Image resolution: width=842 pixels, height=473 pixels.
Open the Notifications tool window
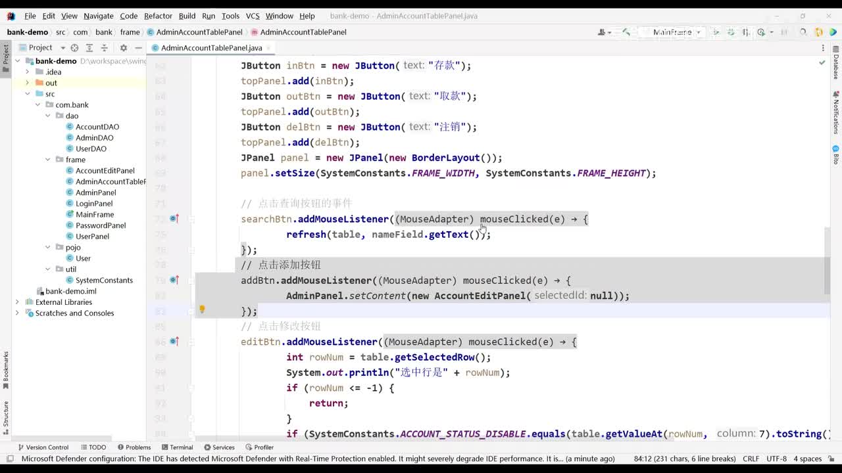(836, 112)
